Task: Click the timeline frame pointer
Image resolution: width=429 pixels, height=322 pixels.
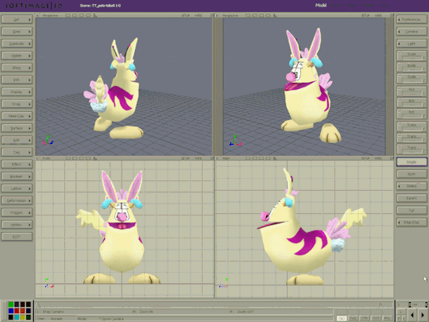Action: [38, 305]
